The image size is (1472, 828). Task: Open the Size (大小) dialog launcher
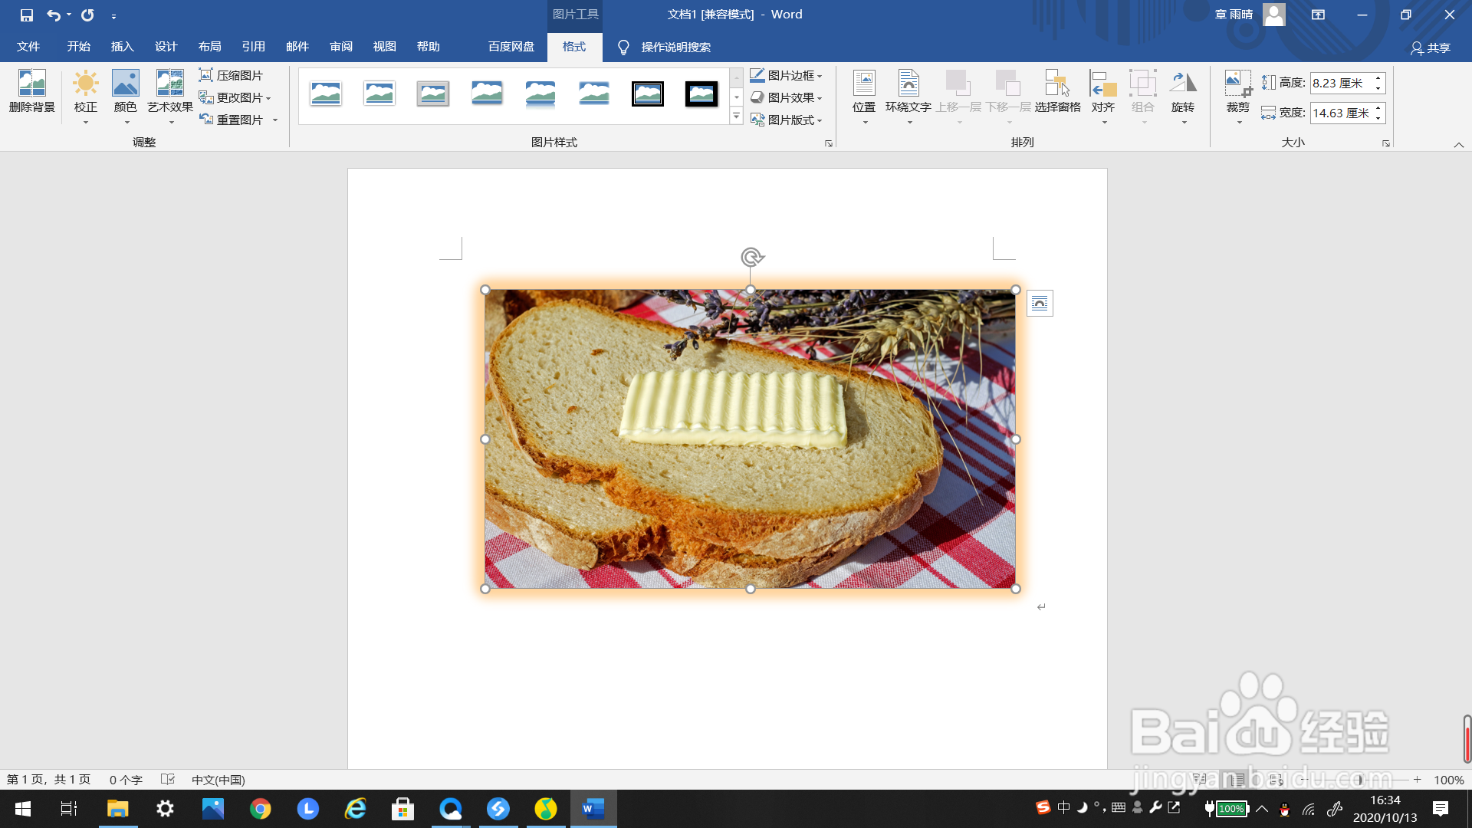click(1386, 143)
